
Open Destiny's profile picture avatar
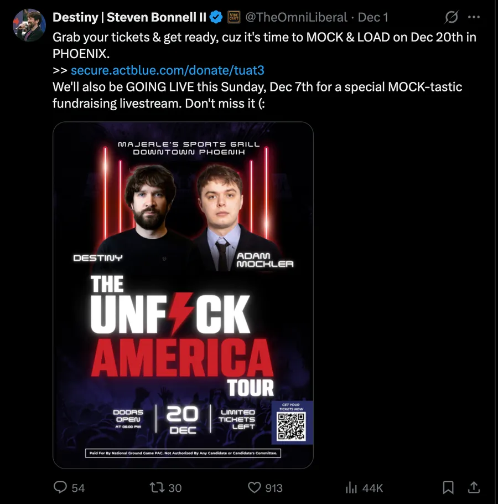click(29, 25)
